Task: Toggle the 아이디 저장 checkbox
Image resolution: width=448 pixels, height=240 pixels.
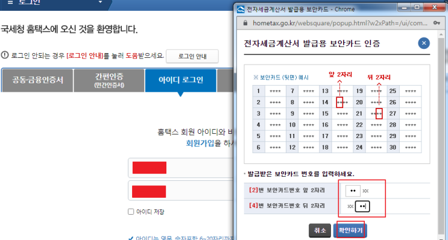Action: tap(131, 212)
